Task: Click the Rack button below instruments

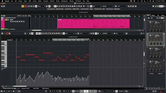Action: pos(160,73)
